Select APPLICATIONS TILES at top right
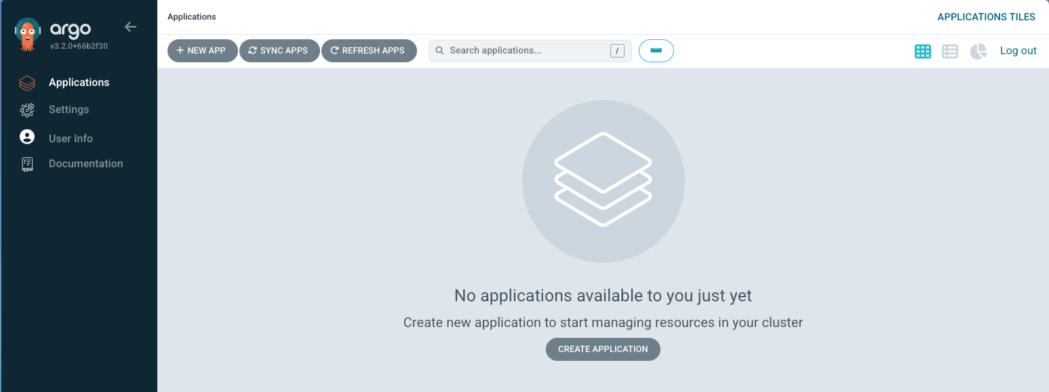Screen dimensions: 1049x392 987,16
